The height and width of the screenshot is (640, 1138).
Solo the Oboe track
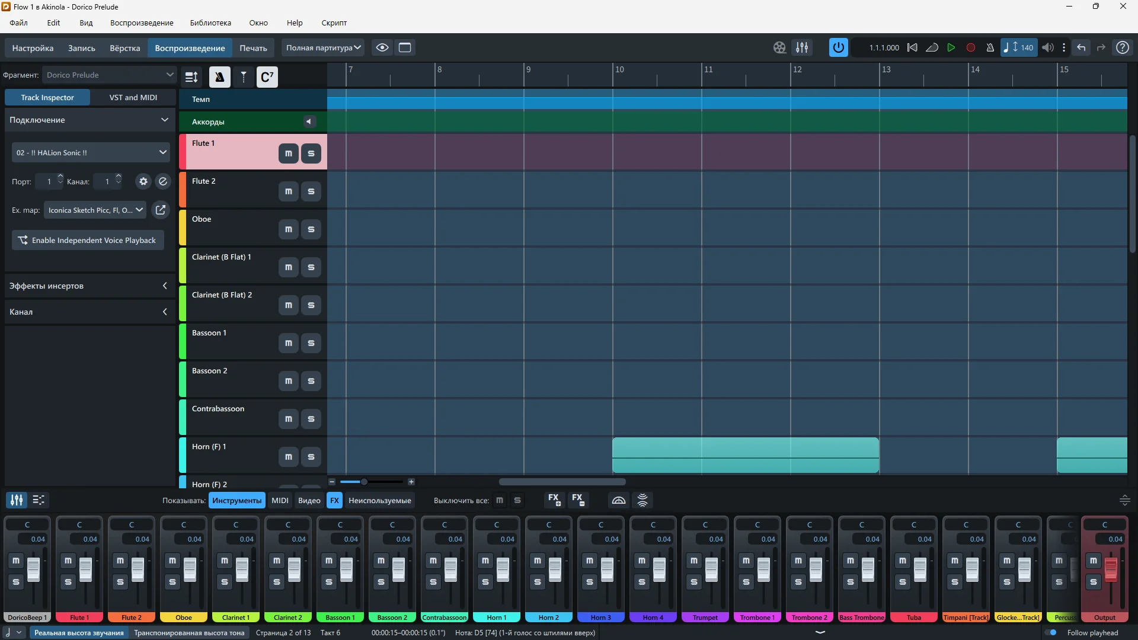(x=311, y=229)
